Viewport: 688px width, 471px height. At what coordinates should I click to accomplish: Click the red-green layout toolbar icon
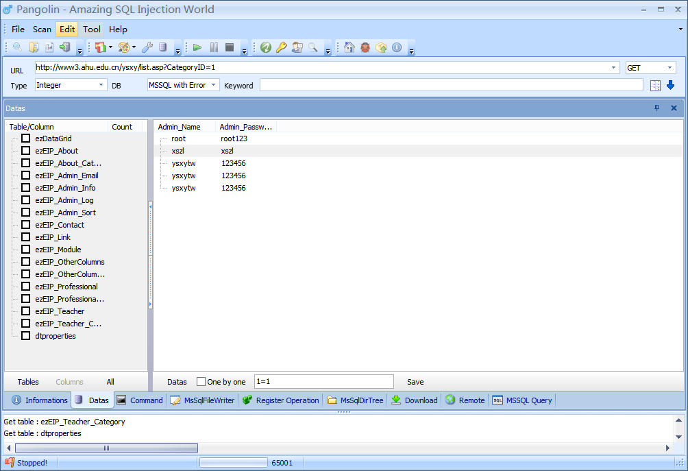(x=101, y=47)
